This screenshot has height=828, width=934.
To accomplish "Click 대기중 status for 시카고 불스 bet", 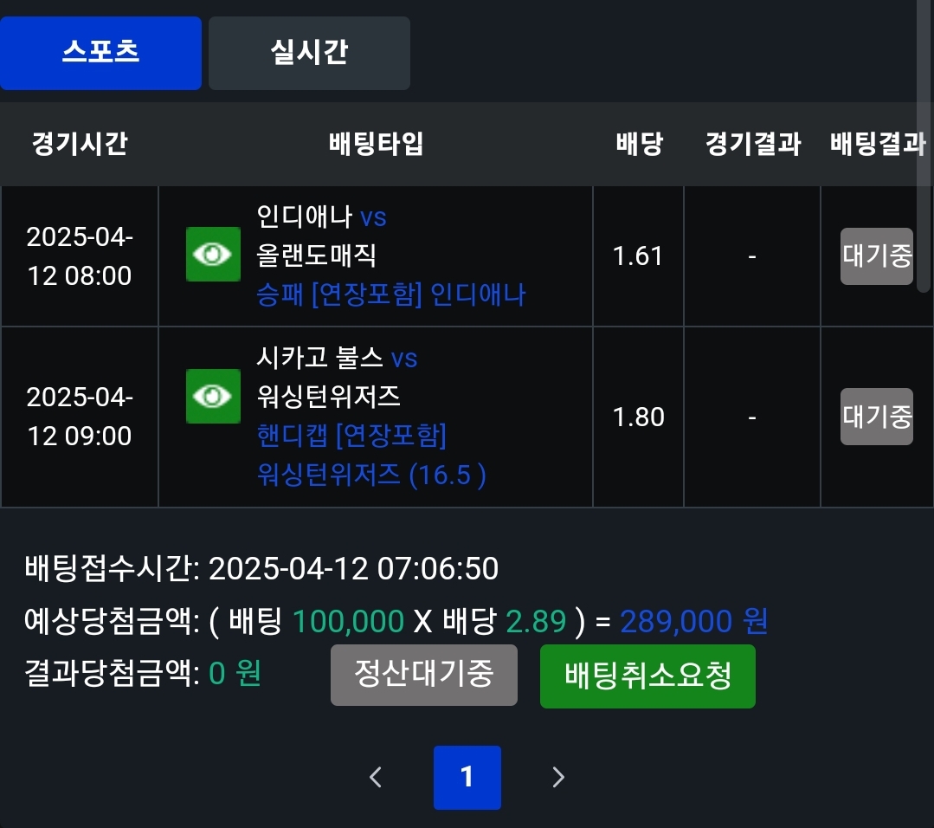I will pyautogui.click(x=876, y=417).
